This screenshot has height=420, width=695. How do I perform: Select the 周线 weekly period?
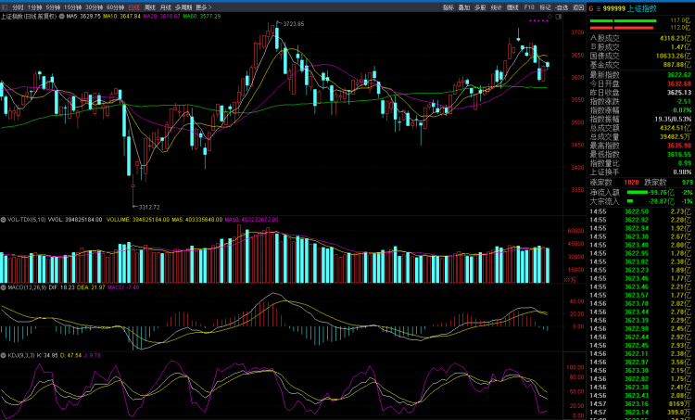pos(150,6)
